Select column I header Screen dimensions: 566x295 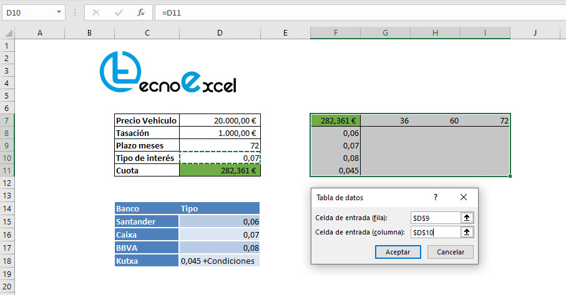point(485,33)
